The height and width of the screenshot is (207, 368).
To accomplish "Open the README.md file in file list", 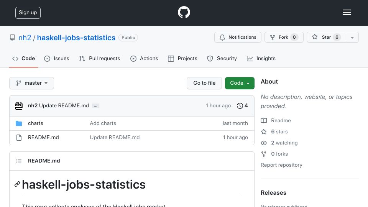I will click(x=43, y=137).
